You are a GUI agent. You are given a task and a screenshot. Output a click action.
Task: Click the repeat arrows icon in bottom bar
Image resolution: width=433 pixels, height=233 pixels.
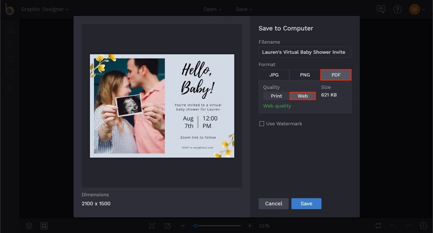[378, 226]
